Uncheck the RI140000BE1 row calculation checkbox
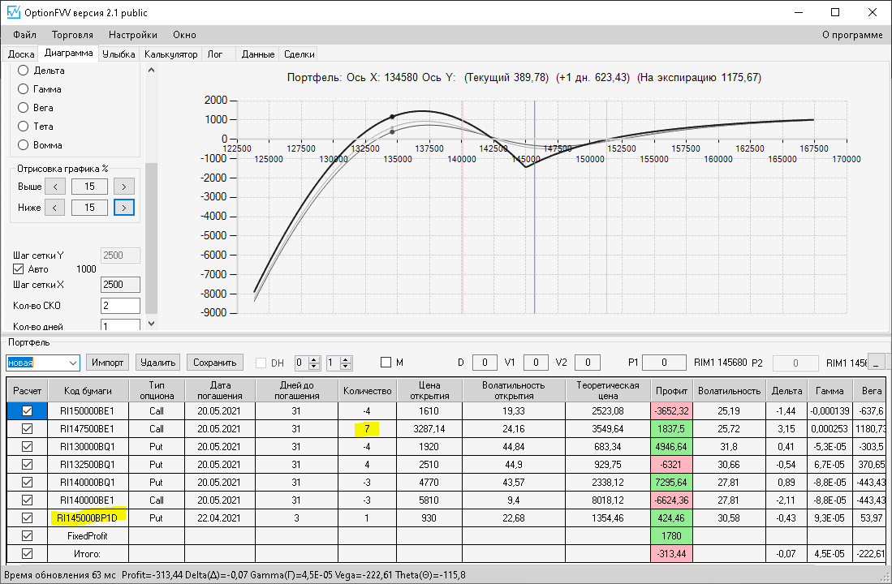Image resolution: width=892 pixels, height=584 pixels. pos(27,500)
